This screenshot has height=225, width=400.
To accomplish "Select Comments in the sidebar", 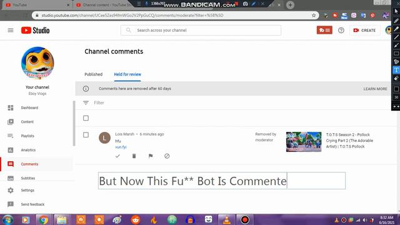I will pyautogui.click(x=29, y=164).
